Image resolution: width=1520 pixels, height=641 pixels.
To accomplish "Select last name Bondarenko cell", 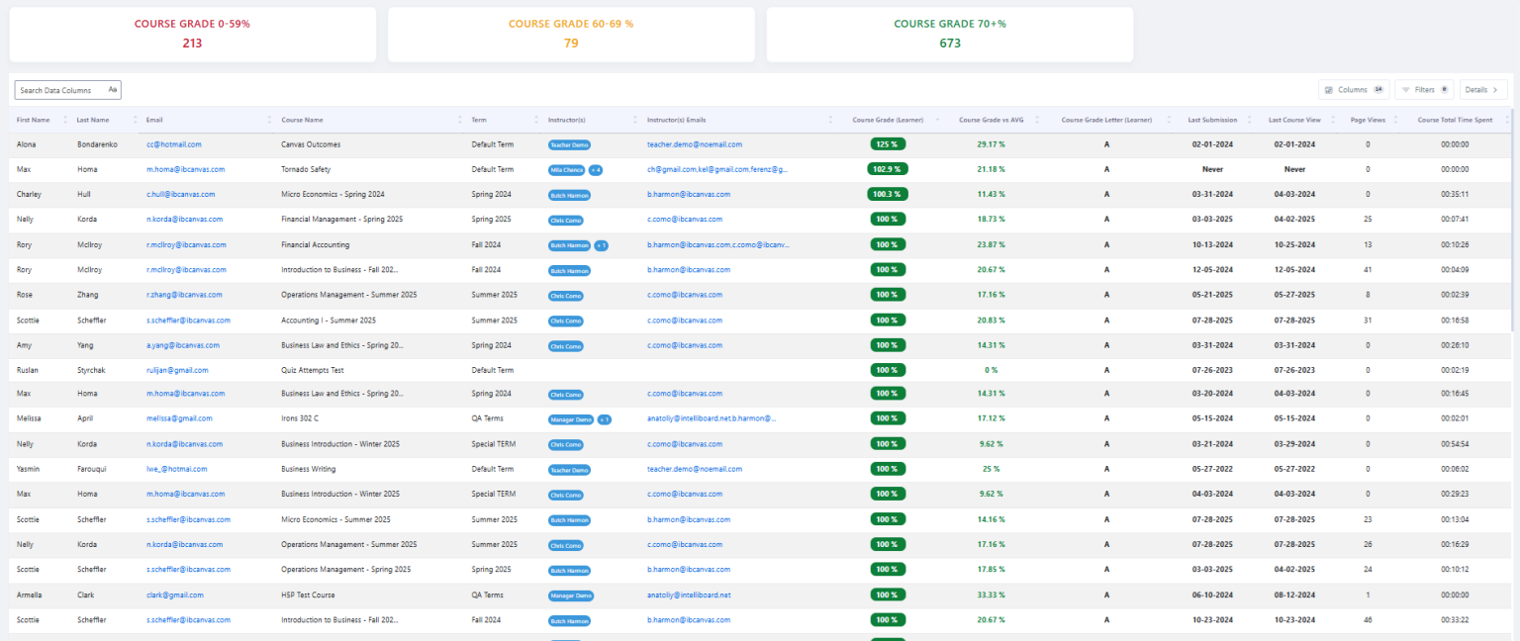I will [x=97, y=144].
